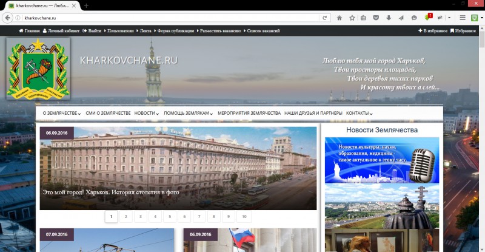
Task: Click the scrollbar down arrow
Action: pos(482,249)
